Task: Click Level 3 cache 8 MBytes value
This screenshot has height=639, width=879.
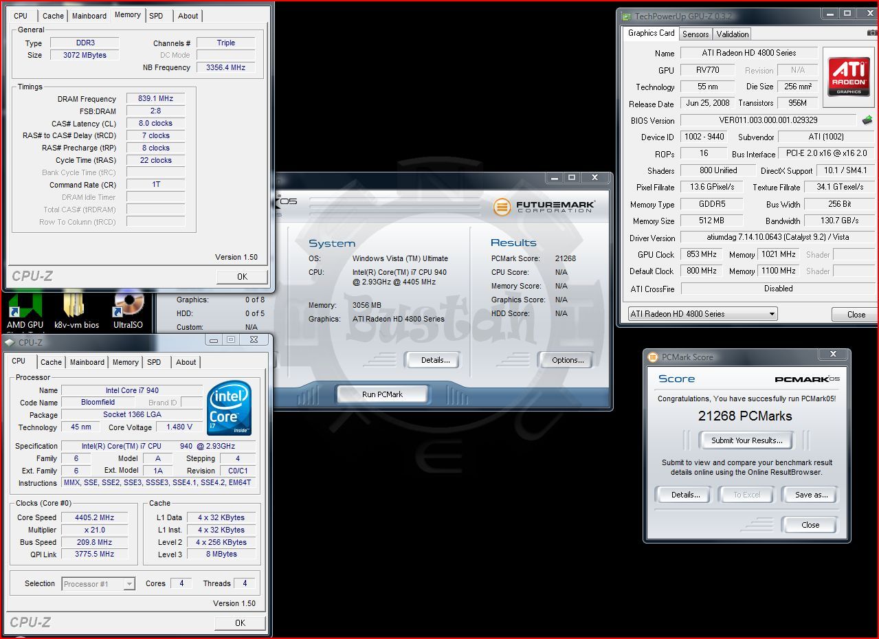Action: pyautogui.click(x=221, y=554)
